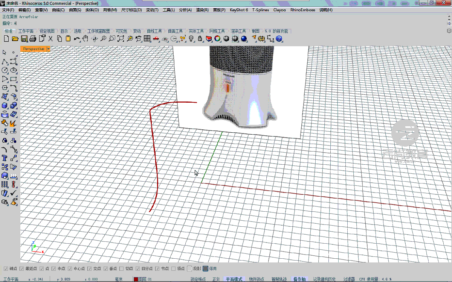Screen dimensions: 452x282
Task: Select the Pan hand tool
Action: click(86, 38)
